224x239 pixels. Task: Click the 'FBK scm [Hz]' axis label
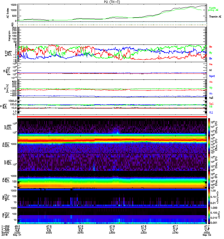point(6,215)
